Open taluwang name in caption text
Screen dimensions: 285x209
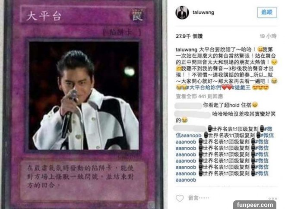187,50
